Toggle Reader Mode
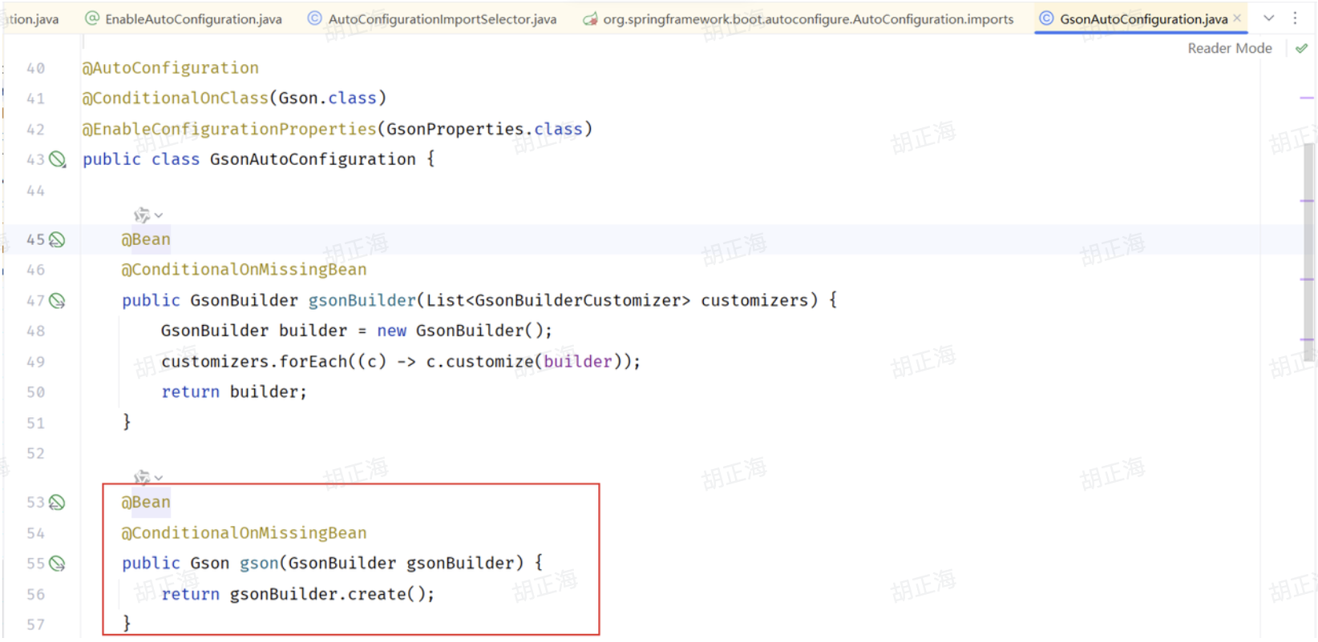Screen dimensions: 1318x642 coord(1229,49)
